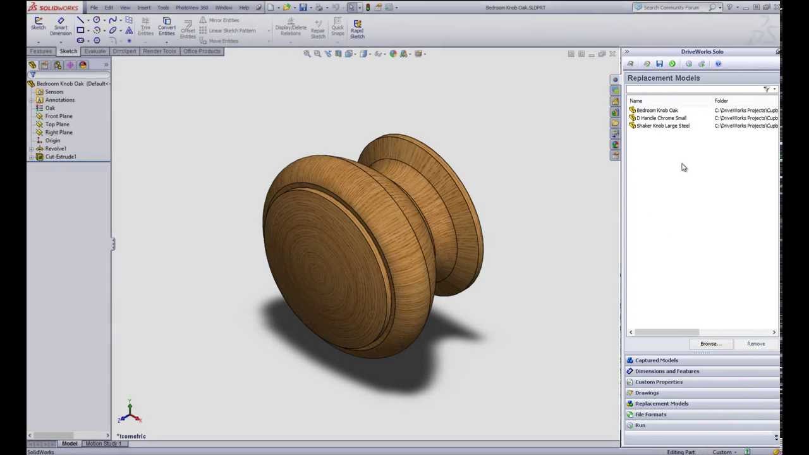
Task: Switch to the Render Tools tab
Action: click(x=159, y=51)
